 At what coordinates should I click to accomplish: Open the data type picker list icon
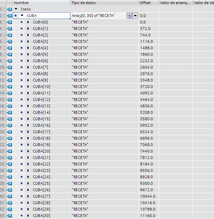(x=129, y=16)
